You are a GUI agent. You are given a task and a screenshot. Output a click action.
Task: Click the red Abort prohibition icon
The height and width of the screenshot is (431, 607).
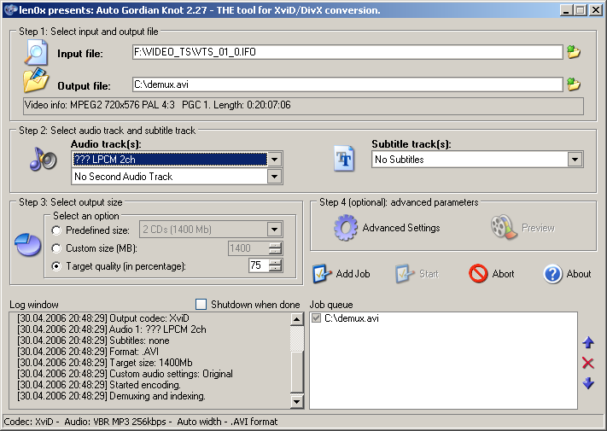tap(478, 273)
